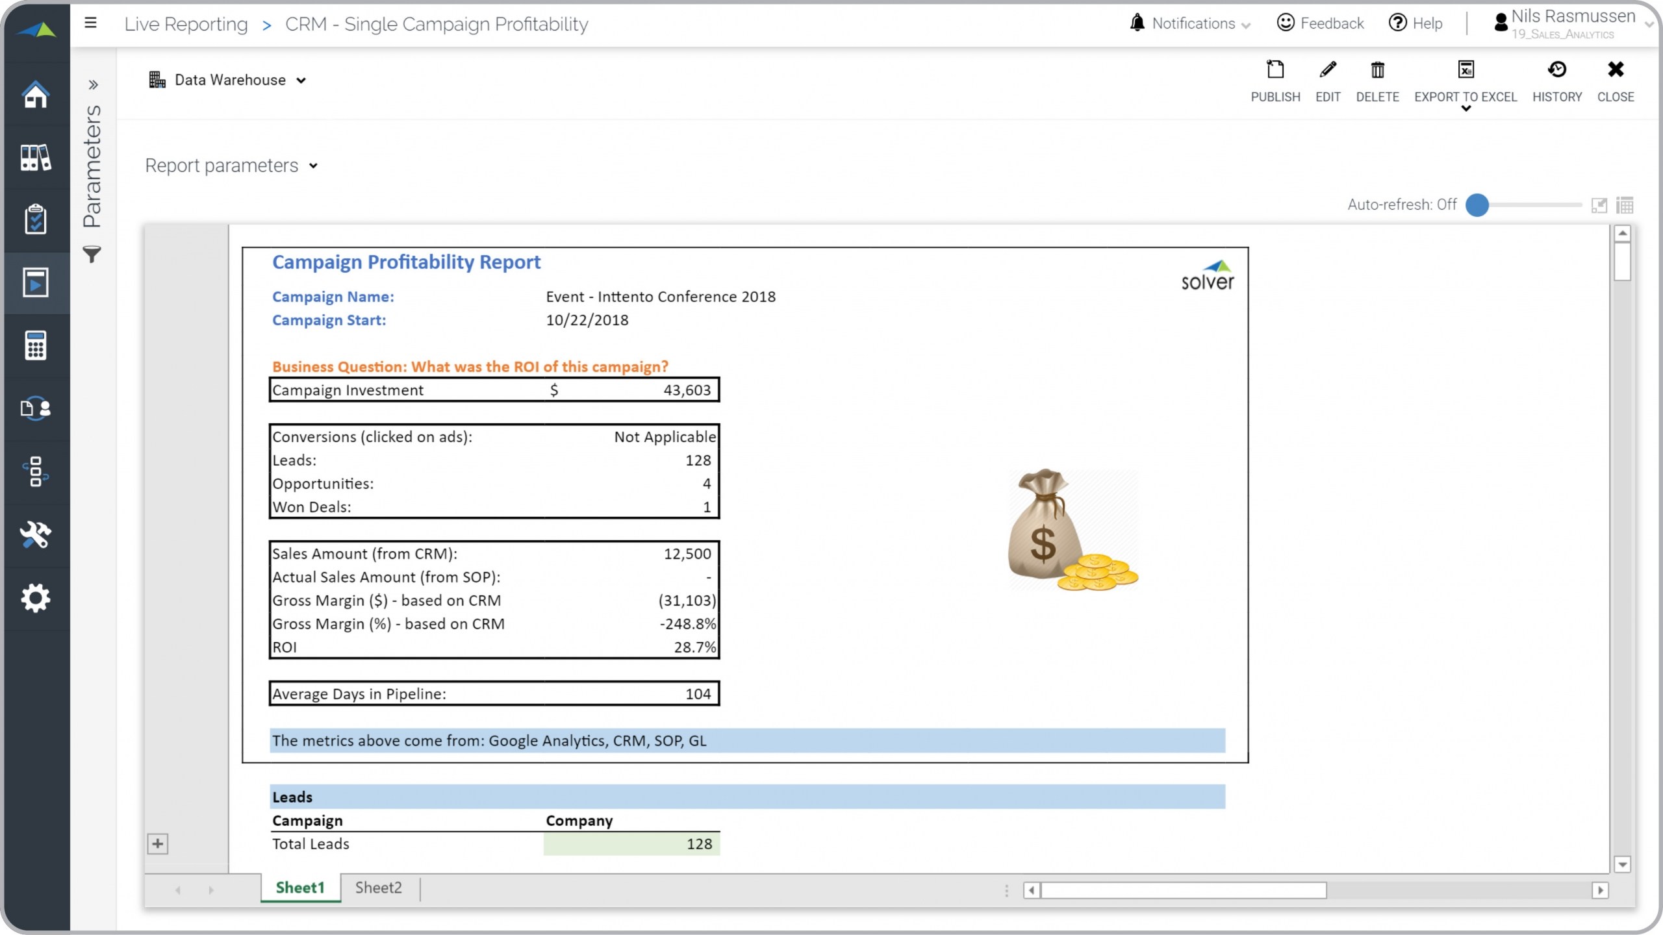
Task: Toggle the hamburger navigation menu
Action: pyautogui.click(x=91, y=23)
